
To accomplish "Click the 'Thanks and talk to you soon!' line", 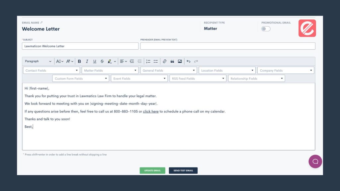I will [47, 119].
